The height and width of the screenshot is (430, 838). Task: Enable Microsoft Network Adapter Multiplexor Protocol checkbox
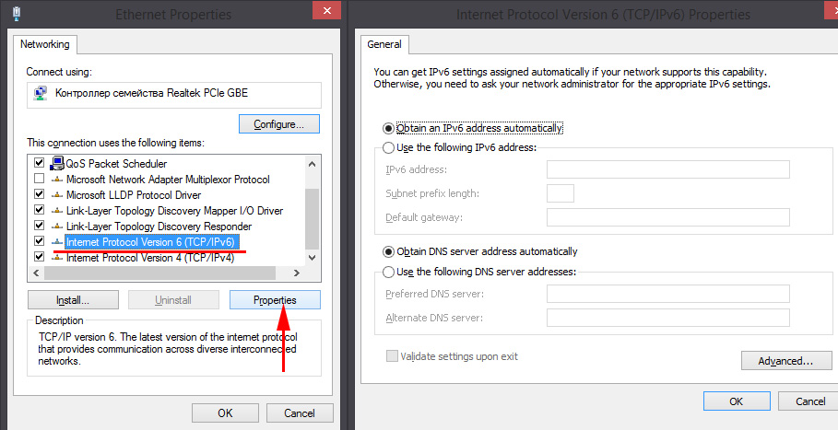tap(39, 179)
